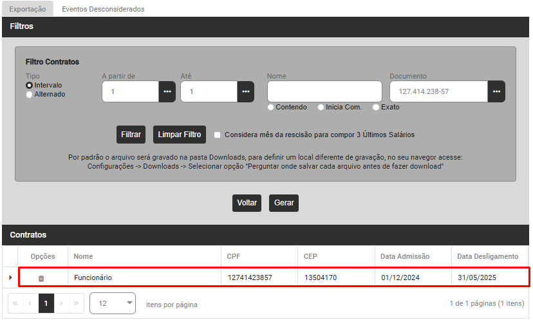533x320 pixels.
Task: Open items per page dropdown showing 12
Action: pyautogui.click(x=113, y=303)
